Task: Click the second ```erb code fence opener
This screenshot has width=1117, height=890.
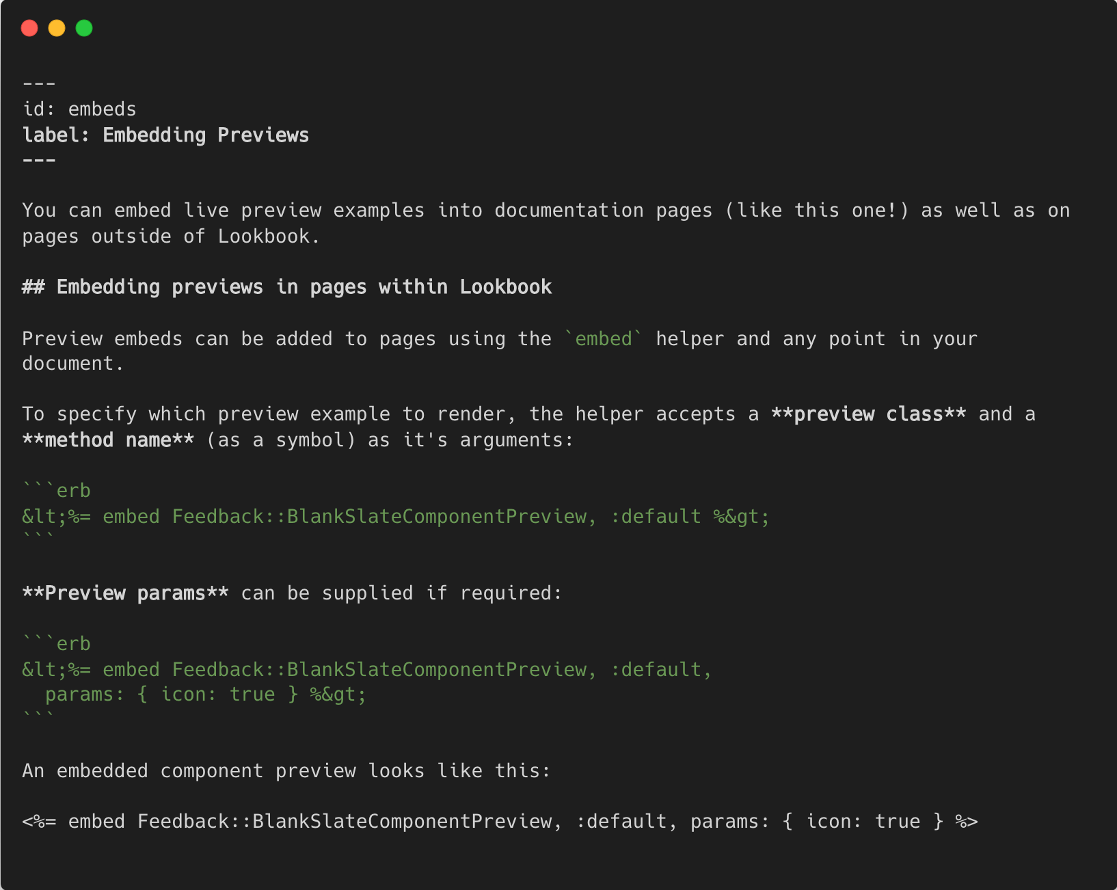Action: (x=57, y=644)
